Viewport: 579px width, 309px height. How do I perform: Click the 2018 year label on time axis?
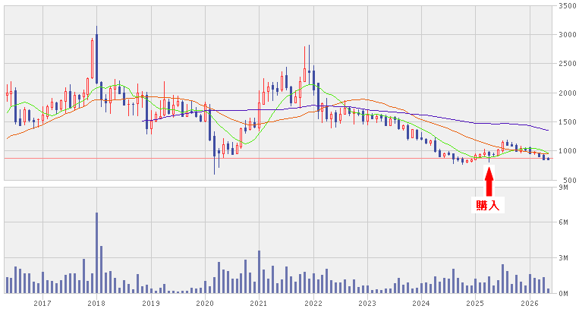coord(96,304)
